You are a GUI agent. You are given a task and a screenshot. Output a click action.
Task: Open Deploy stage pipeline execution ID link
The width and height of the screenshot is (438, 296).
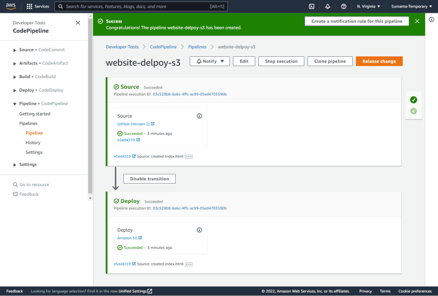(x=190, y=208)
